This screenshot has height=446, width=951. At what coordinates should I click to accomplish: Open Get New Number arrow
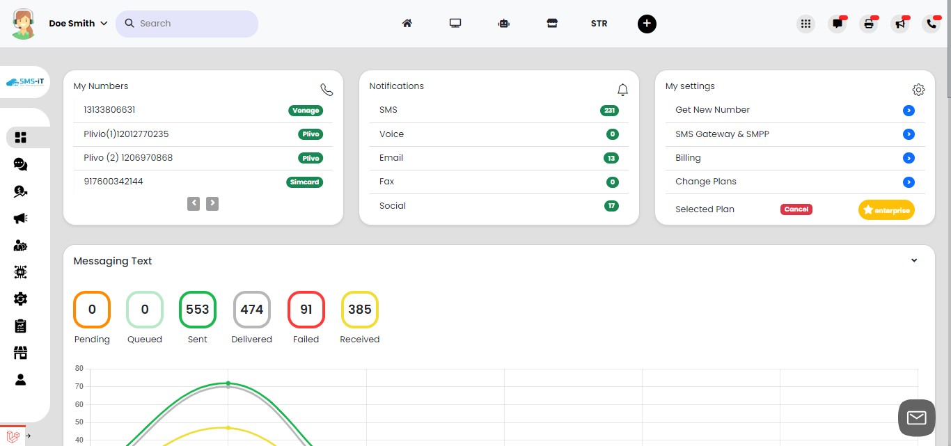pos(909,111)
